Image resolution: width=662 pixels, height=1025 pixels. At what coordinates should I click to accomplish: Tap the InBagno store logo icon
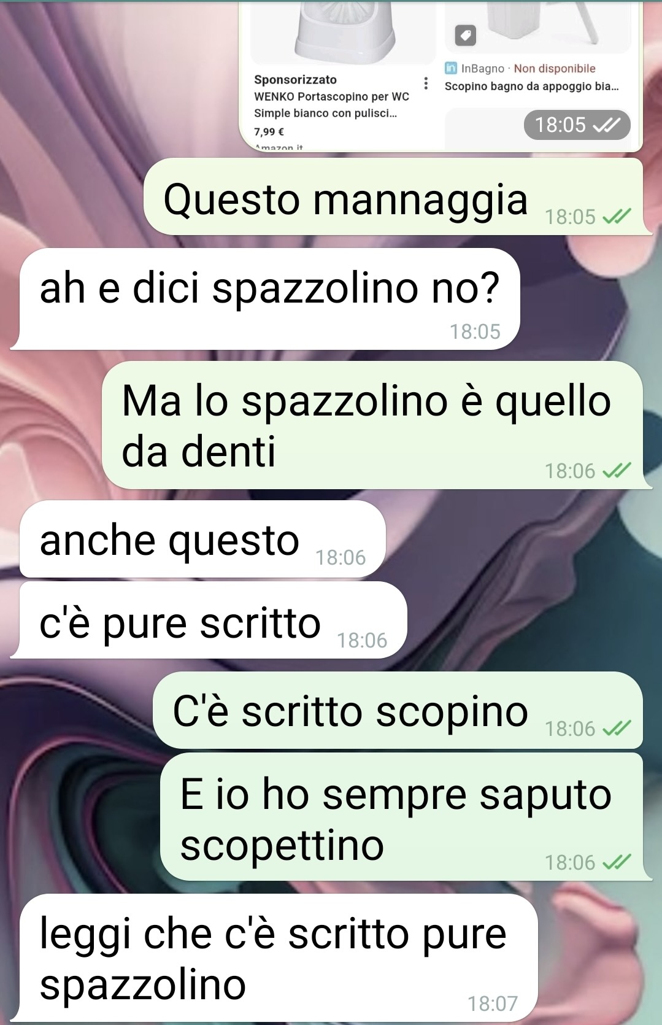(451, 68)
